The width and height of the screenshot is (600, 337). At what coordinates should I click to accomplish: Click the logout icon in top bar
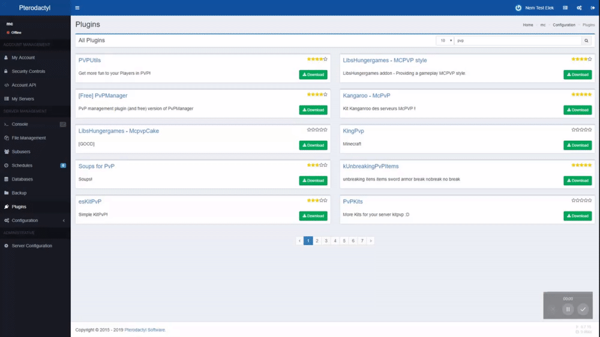pyautogui.click(x=592, y=8)
